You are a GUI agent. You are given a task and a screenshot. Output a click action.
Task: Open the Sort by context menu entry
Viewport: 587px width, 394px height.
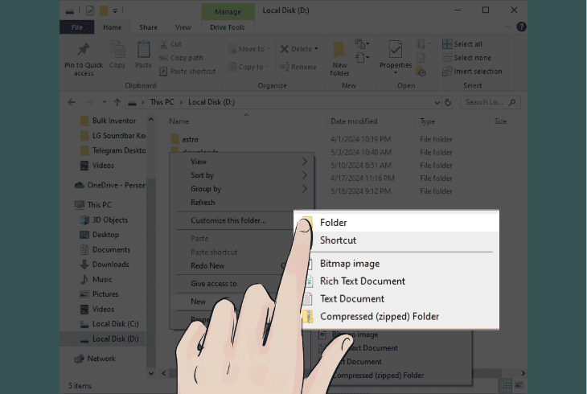coord(242,175)
